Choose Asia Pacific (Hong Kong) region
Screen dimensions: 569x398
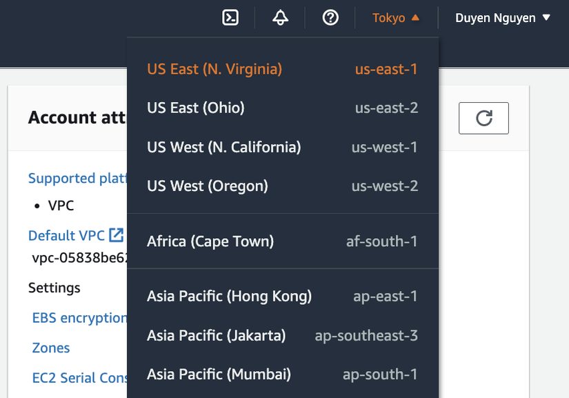pyautogui.click(x=229, y=295)
